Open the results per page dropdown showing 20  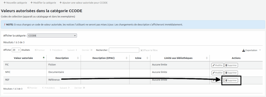coord(16,50)
